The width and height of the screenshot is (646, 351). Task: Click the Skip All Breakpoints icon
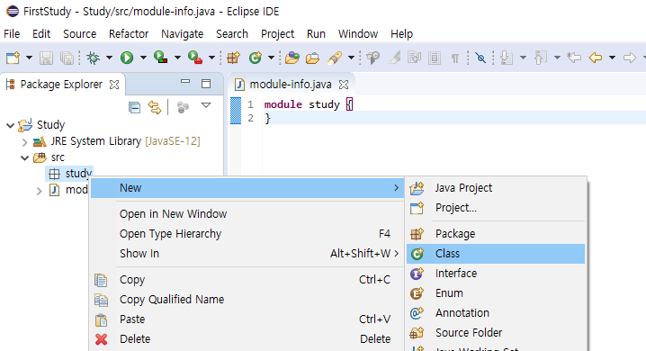(480, 58)
